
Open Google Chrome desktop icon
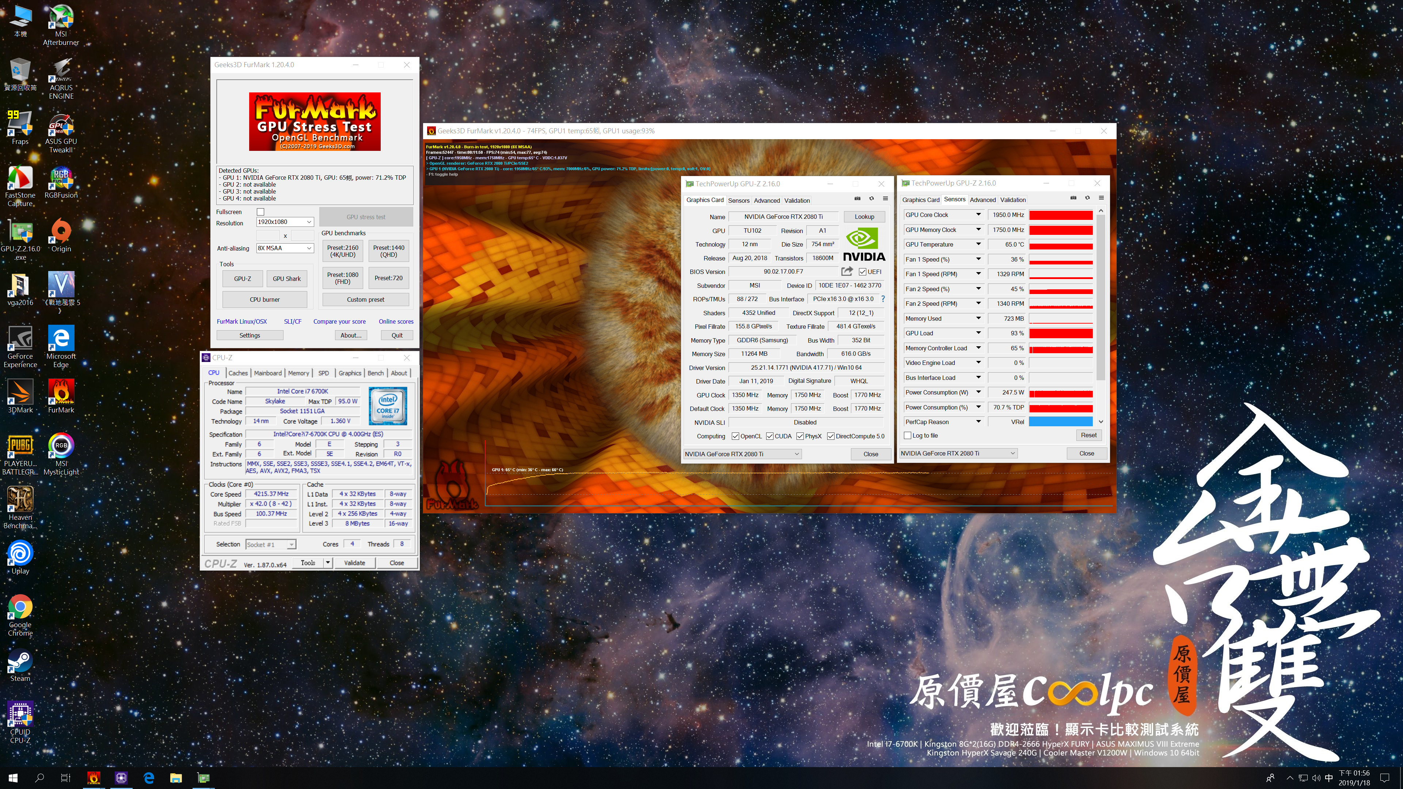point(20,616)
